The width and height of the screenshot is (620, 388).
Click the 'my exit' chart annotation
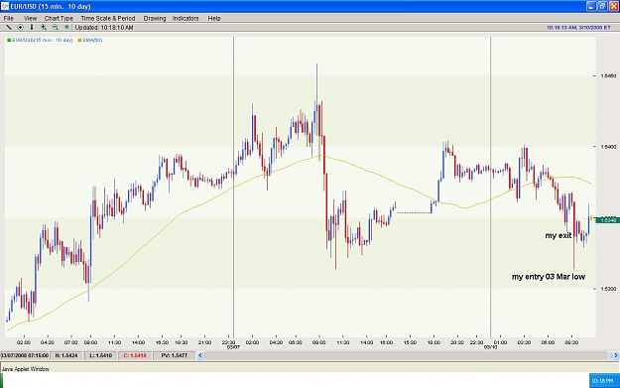[x=558, y=236]
